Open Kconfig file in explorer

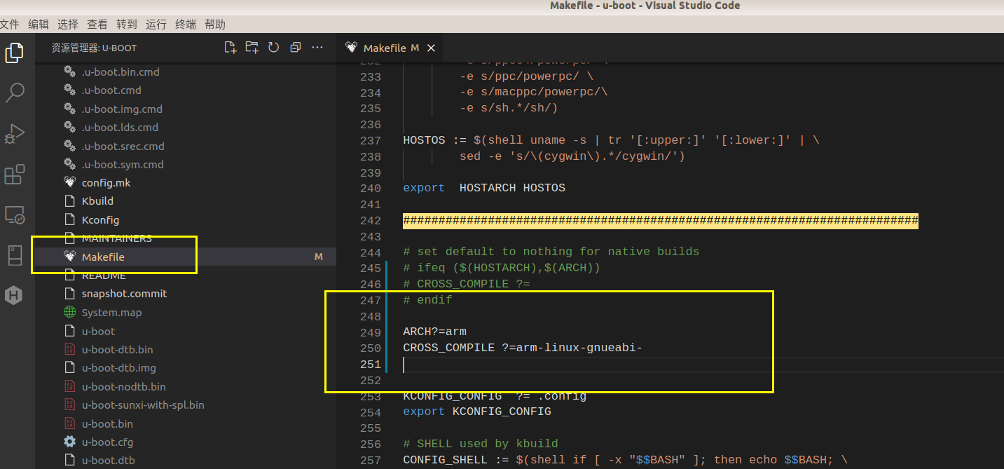tap(100, 220)
